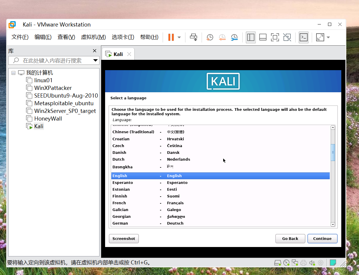The width and height of the screenshot is (359, 275).
Task: Click the hard disk status icon
Action: point(278,263)
